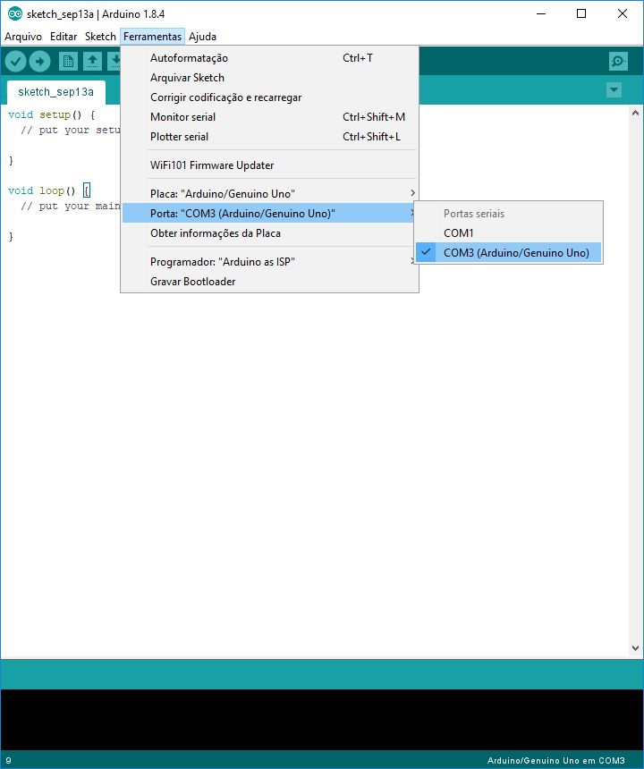Select Corrigir codificação e recarregar
This screenshot has height=769, width=644.
(269, 97)
